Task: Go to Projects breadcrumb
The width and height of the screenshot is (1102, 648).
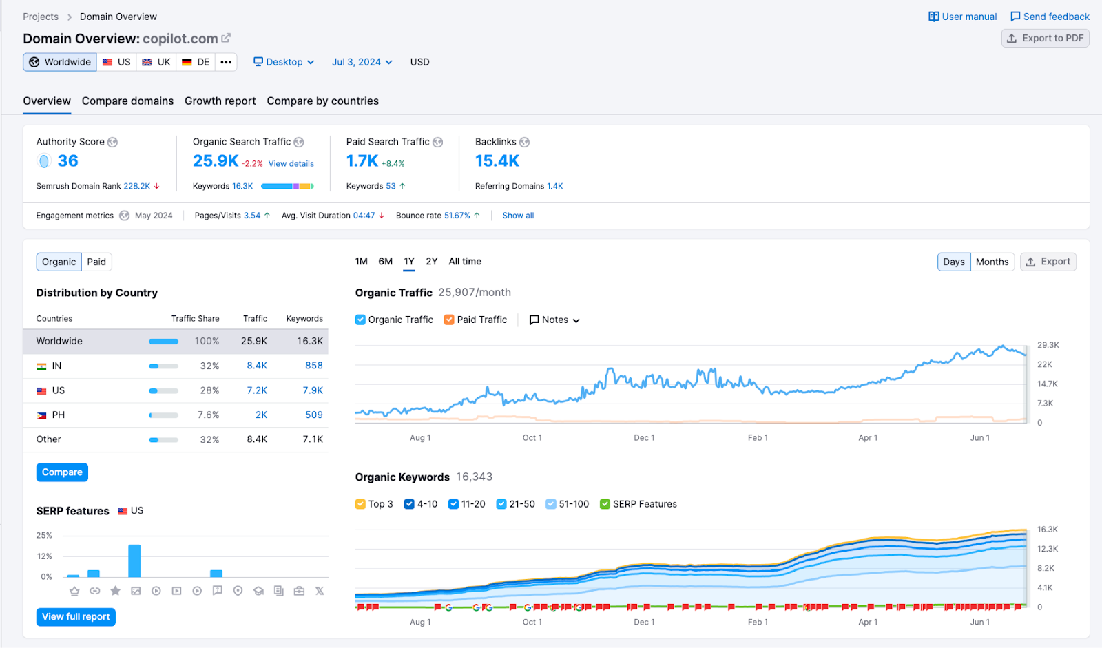Action: (41, 17)
